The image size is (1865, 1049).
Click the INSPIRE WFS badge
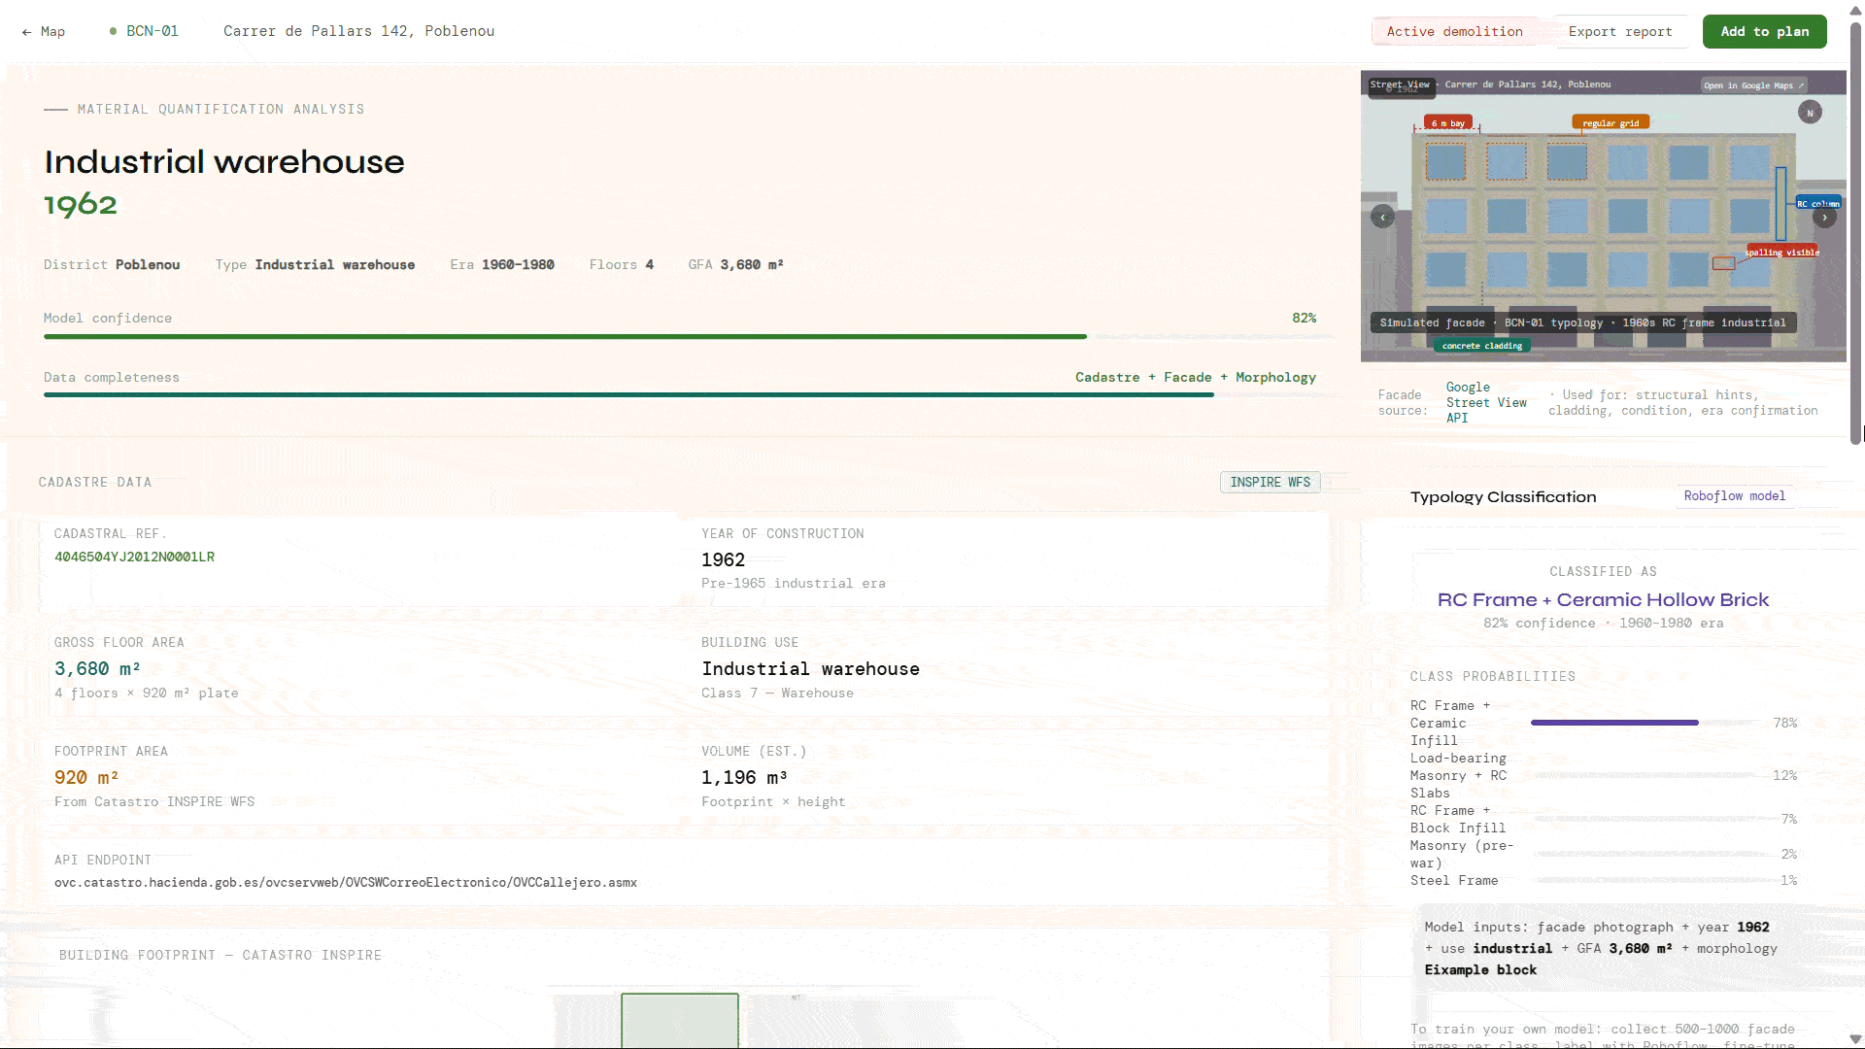click(x=1270, y=483)
